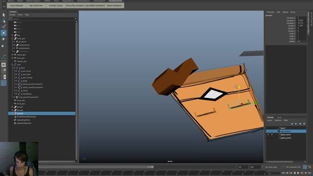Go to end of playback range
The width and height of the screenshot is (313, 176).
(310, 173)
